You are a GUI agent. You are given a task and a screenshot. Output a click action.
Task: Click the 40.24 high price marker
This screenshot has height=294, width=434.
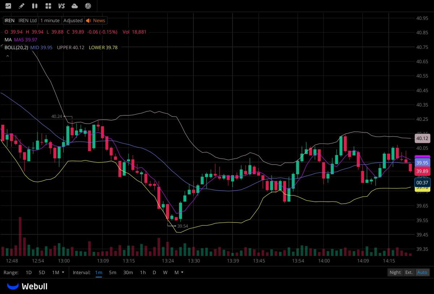coord(57,116)
